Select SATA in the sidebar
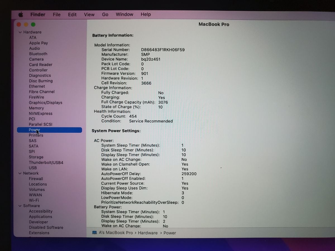This screenshot has width=335, height=251. pyautogui.click(x=33, y=146)
